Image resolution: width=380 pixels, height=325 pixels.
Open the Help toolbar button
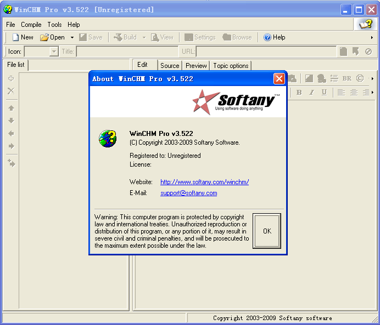coord(274,37)
